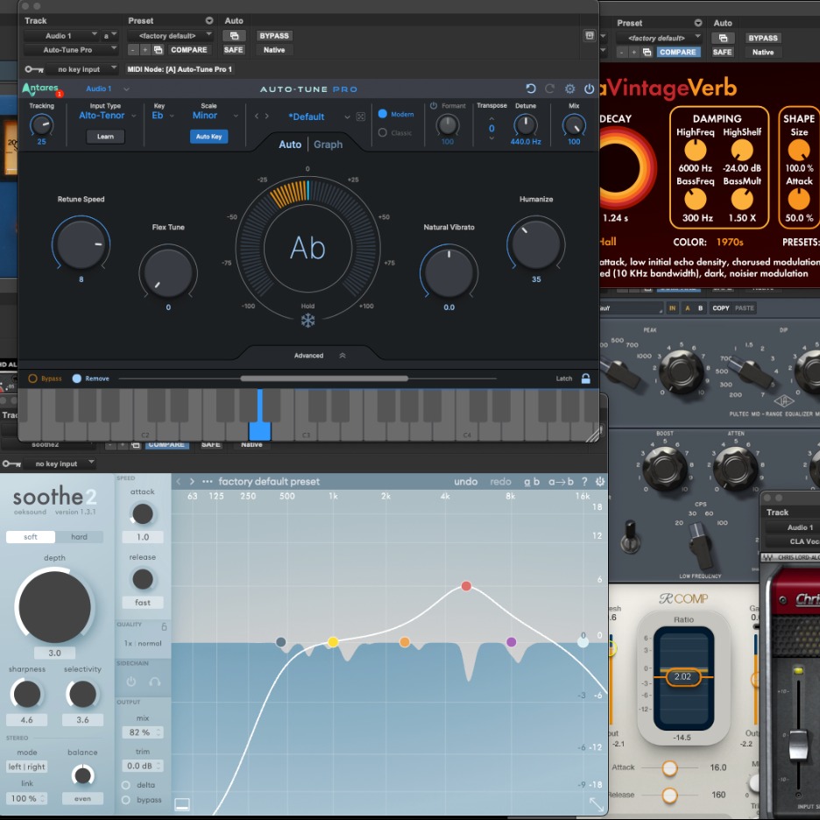Image resolution: width=820 pixels, height=820 pixels.
Task: Click the preset copy icon in VintageVerb window header
Action: click(647, 53)
